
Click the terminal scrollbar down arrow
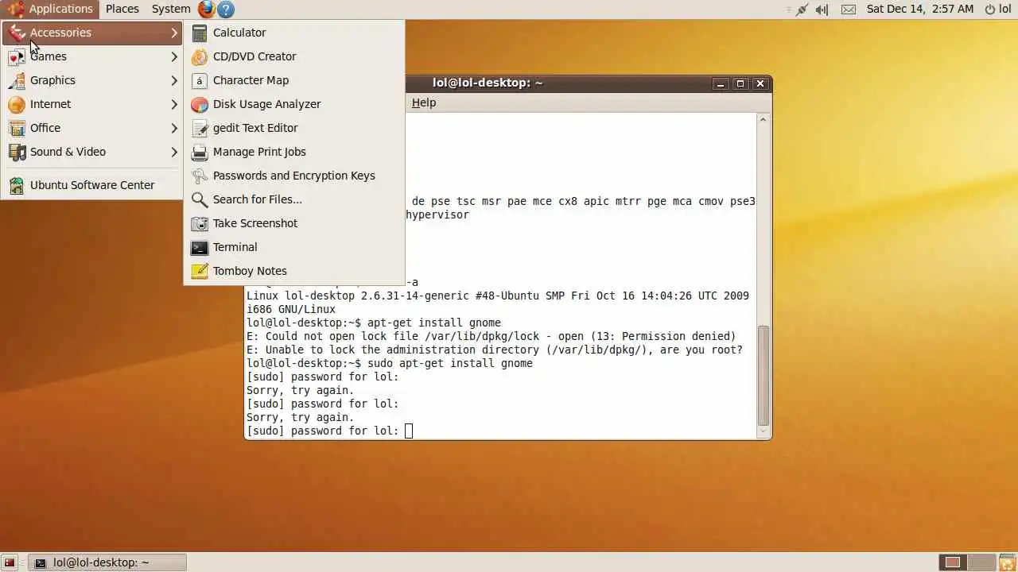pyautogui.click(x=763, y=431)
